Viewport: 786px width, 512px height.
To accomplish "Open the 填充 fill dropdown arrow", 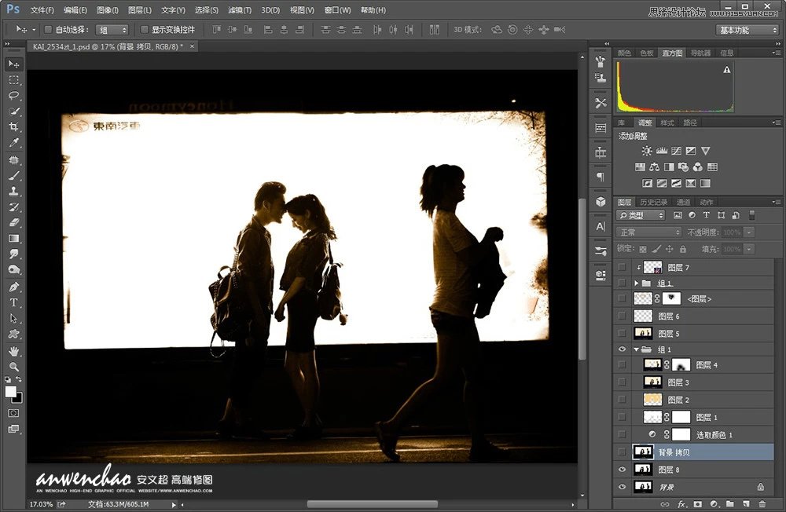I will coord(749,249).
